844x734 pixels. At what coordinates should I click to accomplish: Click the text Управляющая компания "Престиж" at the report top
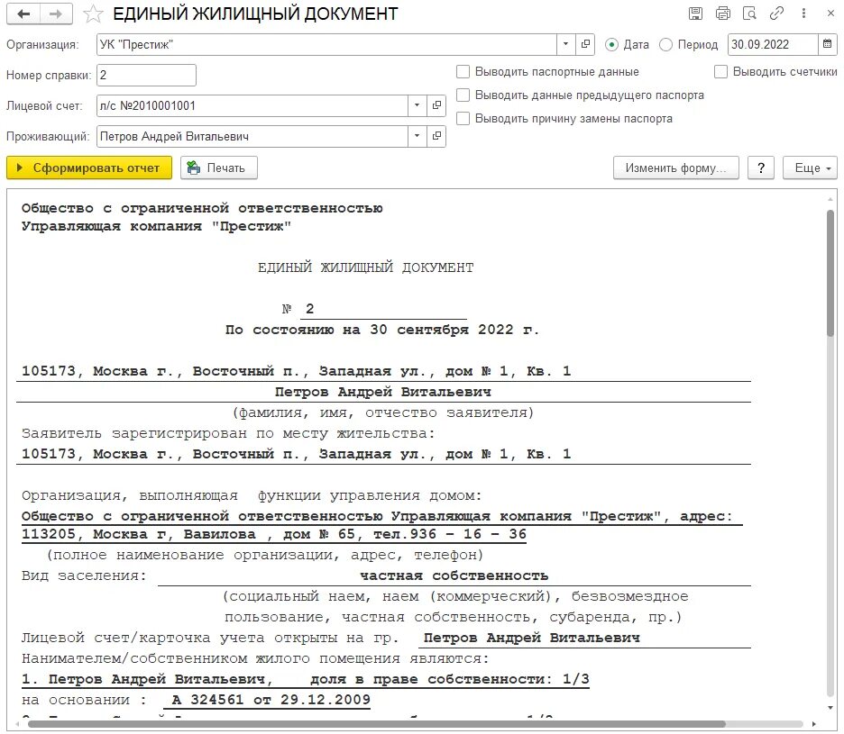coord(156,226)
